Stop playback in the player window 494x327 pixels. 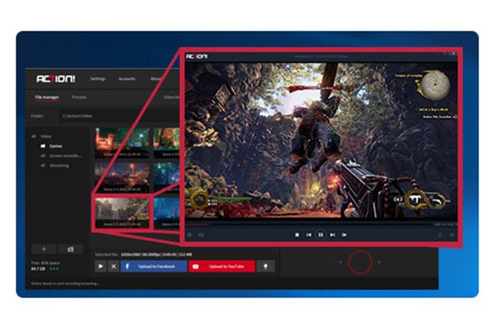297,235
